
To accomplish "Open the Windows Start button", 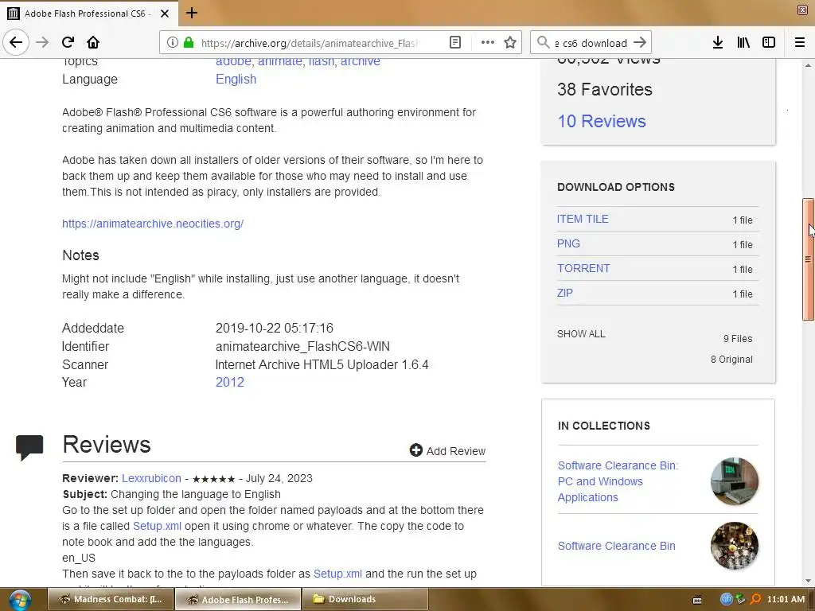I will pyautogui.click(x=19, y=600).
